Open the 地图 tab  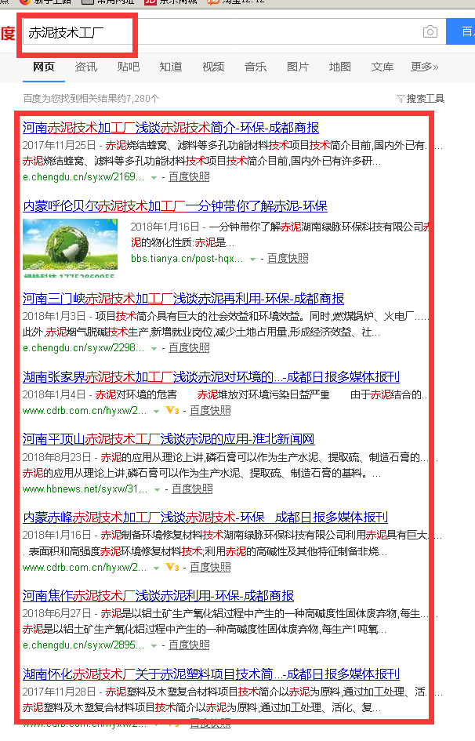340,67
